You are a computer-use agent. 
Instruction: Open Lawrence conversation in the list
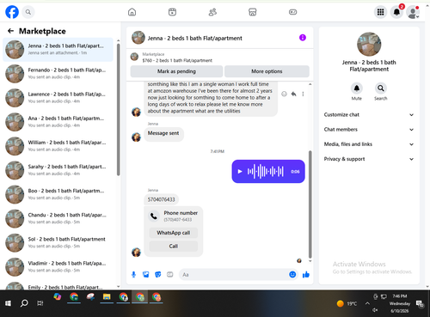[x=58, y=97]
